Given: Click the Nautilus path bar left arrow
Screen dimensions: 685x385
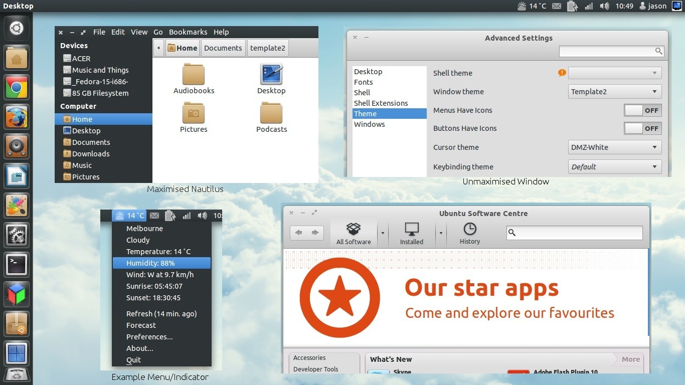Looking at the screenshot, I should click(158, 48).
